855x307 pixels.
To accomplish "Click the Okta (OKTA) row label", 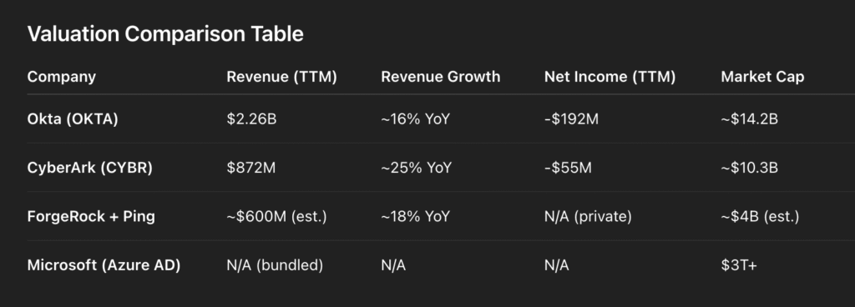I will pos(73,119).
